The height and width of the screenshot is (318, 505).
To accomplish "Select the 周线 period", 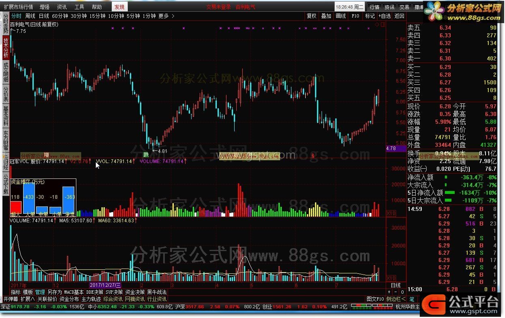I will 30,16.
